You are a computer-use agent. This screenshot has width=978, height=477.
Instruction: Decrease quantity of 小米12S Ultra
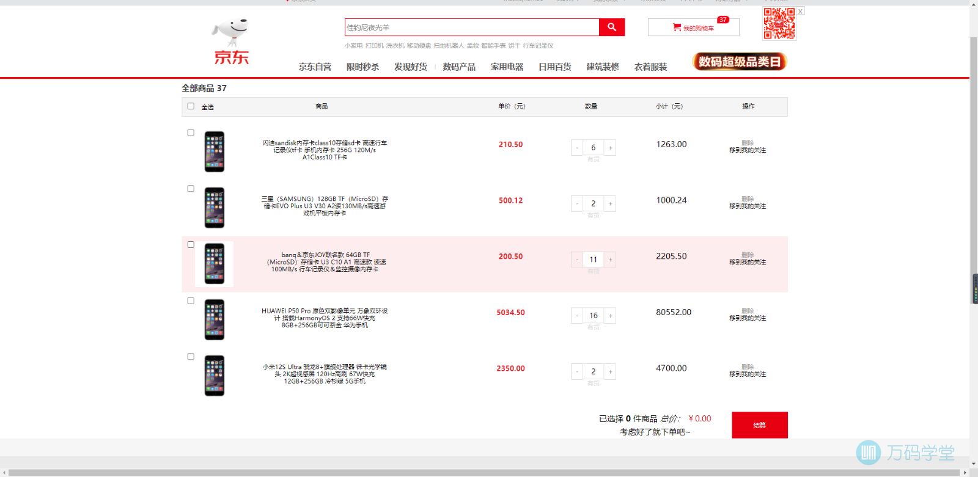click(x=577, y=371)
